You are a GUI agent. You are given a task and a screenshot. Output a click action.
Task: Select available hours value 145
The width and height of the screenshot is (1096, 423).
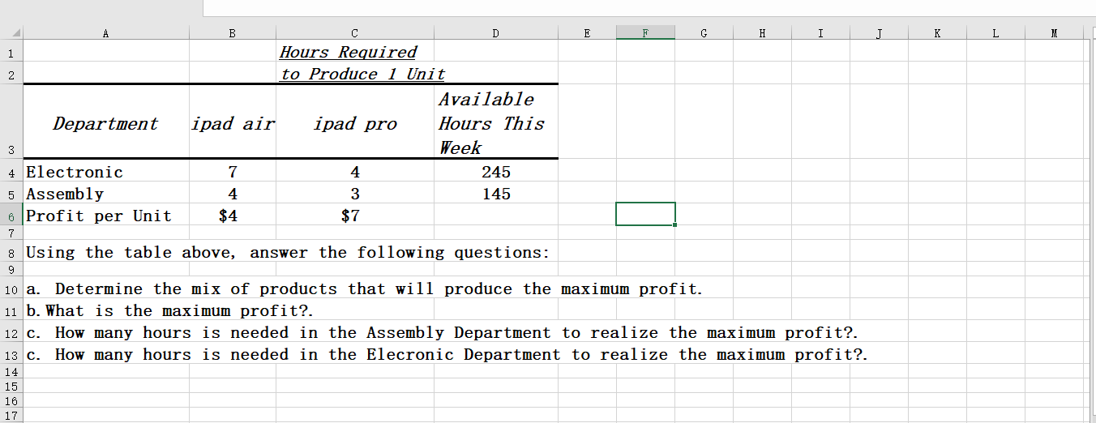point(496,194)
